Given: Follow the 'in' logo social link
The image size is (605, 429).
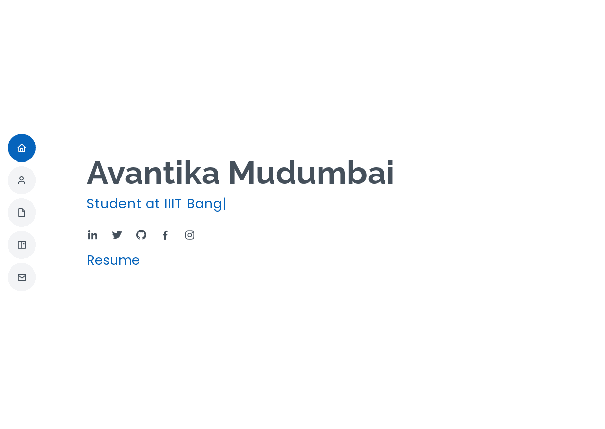Looking at the screenshot, I should click(x=93, y=235).
